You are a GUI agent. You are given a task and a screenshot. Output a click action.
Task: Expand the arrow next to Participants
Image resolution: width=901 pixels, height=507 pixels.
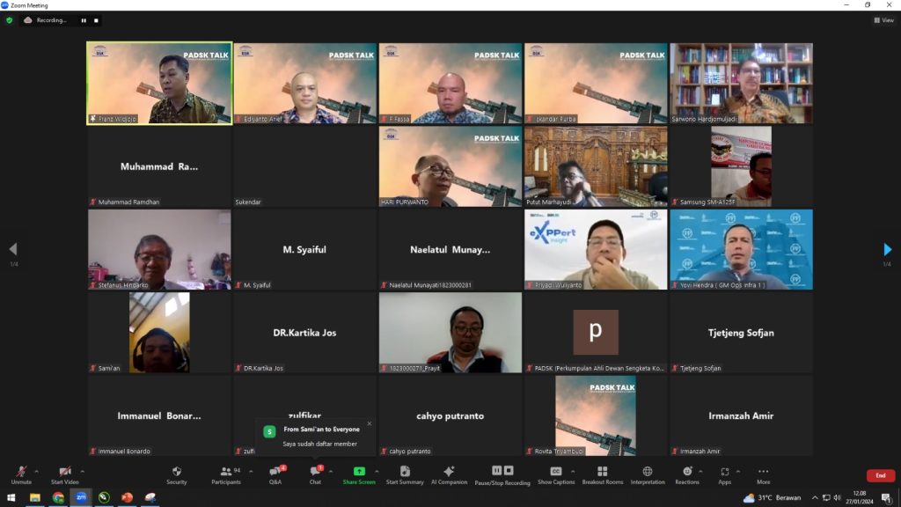pos(251,472)
